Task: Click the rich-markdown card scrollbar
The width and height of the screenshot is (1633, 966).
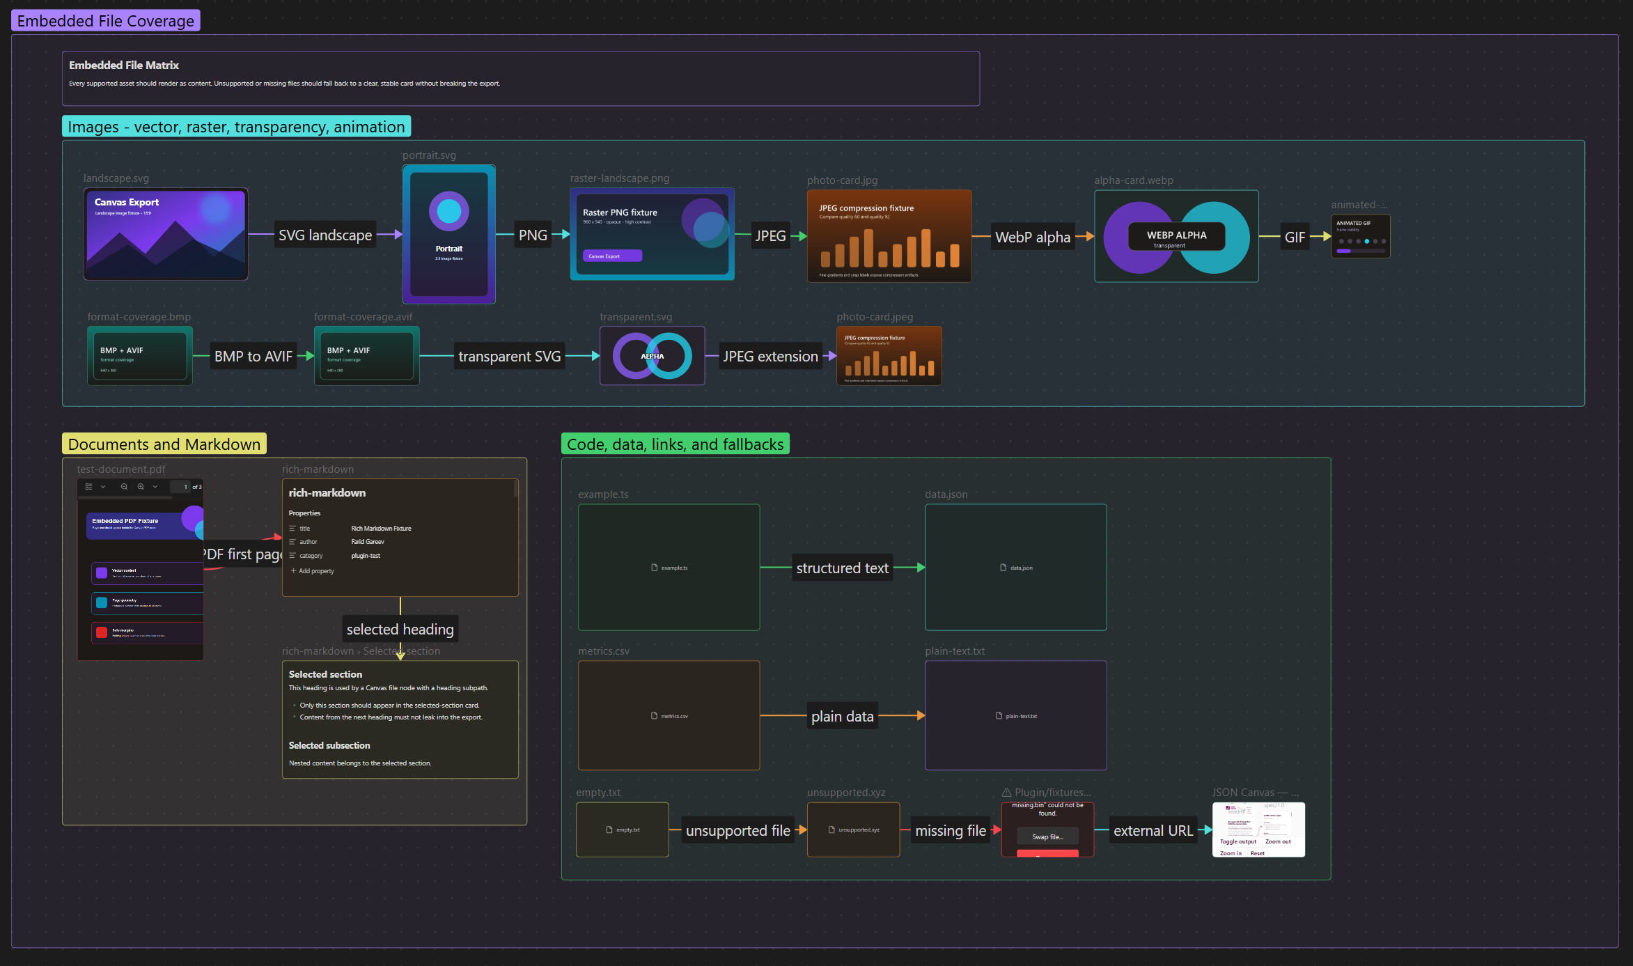Action: [x=516, y=488]
